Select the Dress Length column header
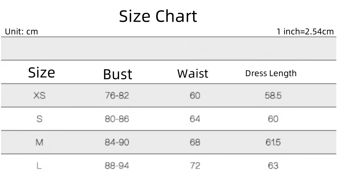 (271, 73)
